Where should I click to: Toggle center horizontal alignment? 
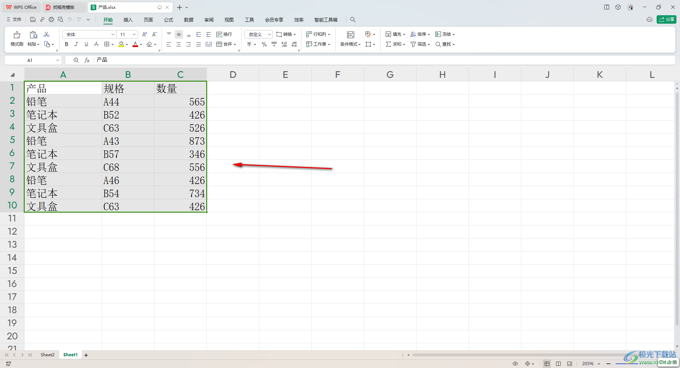(x=179, y=44)
